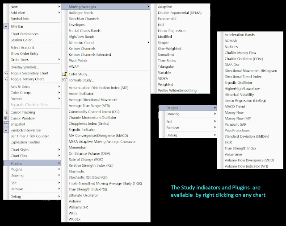This screenshot has height=226, width=286.
Task: Select Value Lines plugin
Action: coord(233,154)
